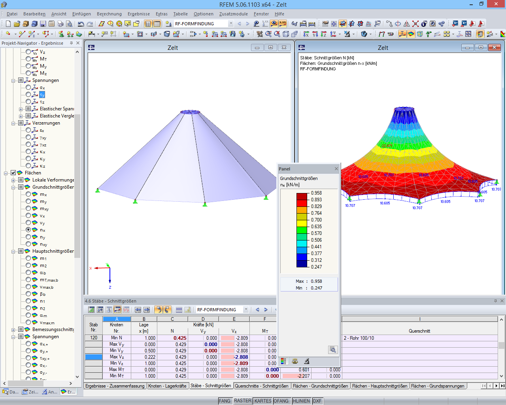506x405 pixels.
Task: Close the Panel with color scale
Action: (336, 168)
